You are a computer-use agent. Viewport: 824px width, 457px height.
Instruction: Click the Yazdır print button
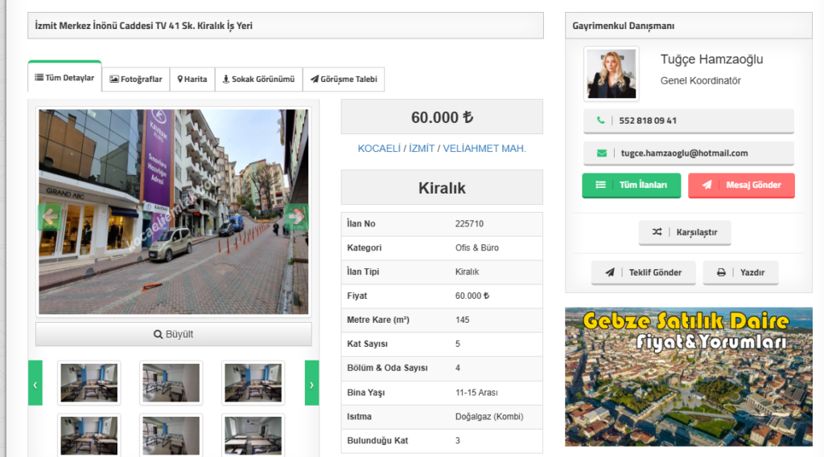tap(740, 272)
